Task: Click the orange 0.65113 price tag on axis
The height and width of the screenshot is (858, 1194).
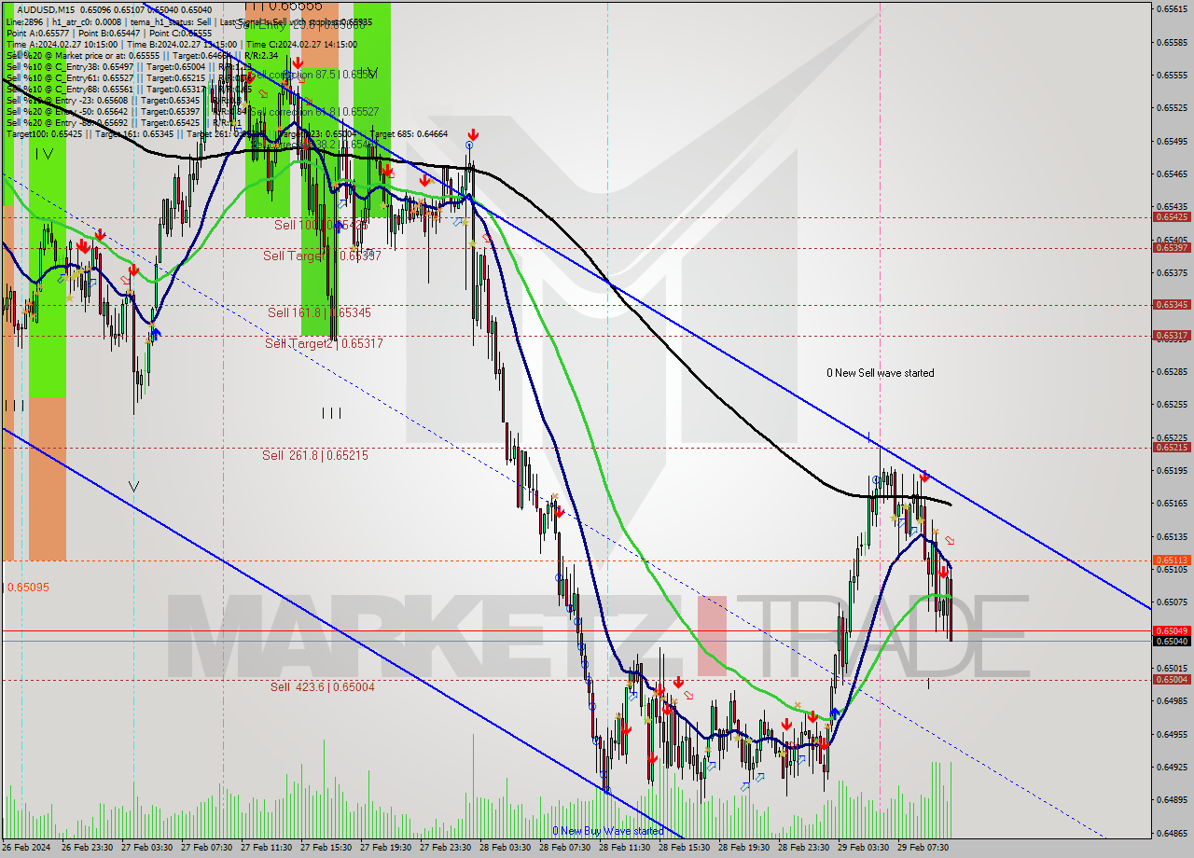Action: 1173,560
